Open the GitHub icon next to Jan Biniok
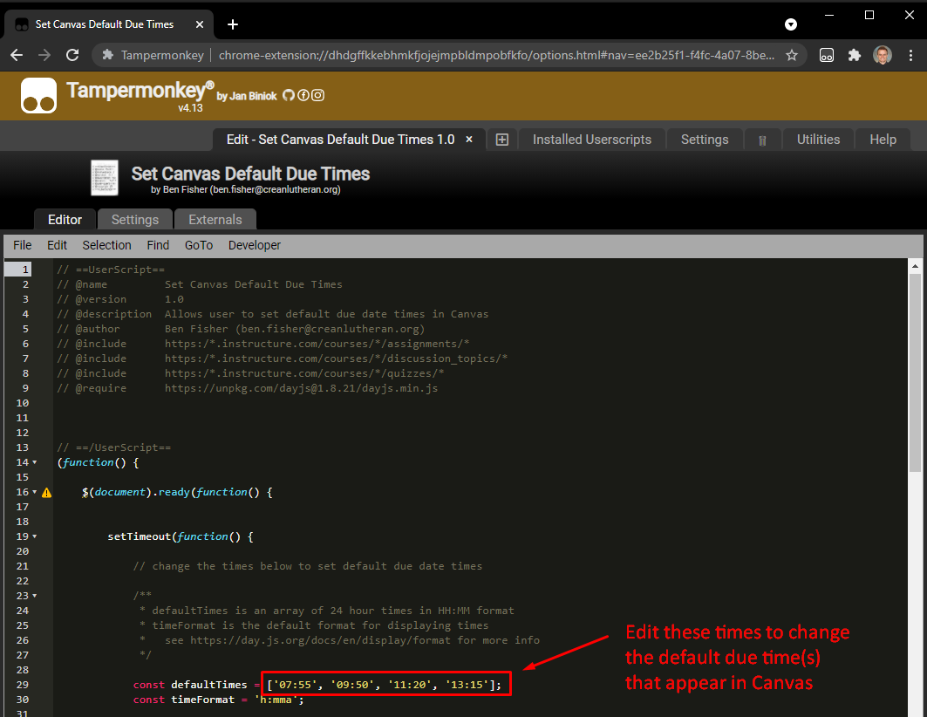This screenshot has width=927, height=717. (x=289, y=95)
